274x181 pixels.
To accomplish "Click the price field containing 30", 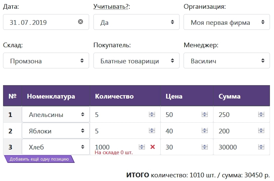I will 182,147.
